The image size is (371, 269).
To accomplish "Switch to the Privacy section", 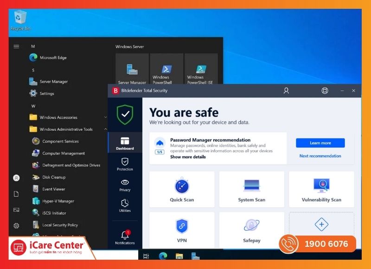I will 125,185.
